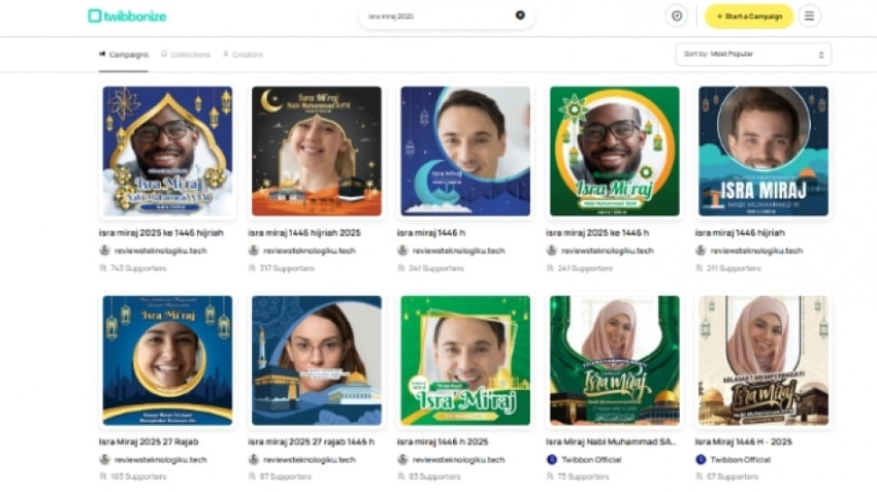Click '83 Supporters' count text

pos(435,477)
